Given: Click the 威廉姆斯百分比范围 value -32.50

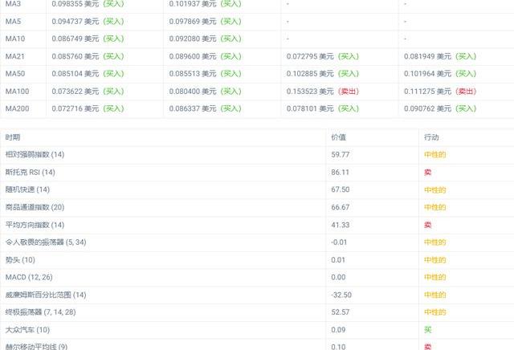Looking at the screenshot, I should pyautogui.click(x=341, y=295).
